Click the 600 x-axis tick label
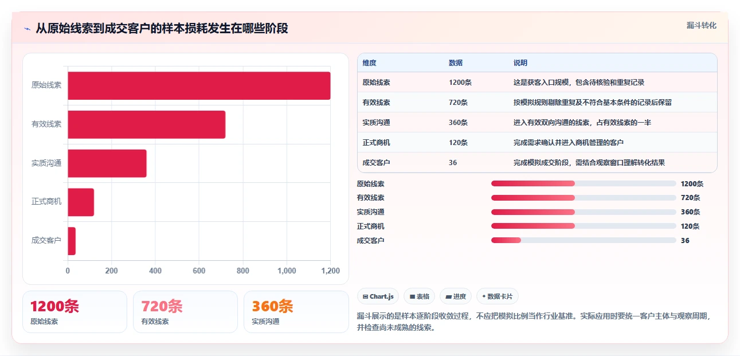 [x=199, y=271]
